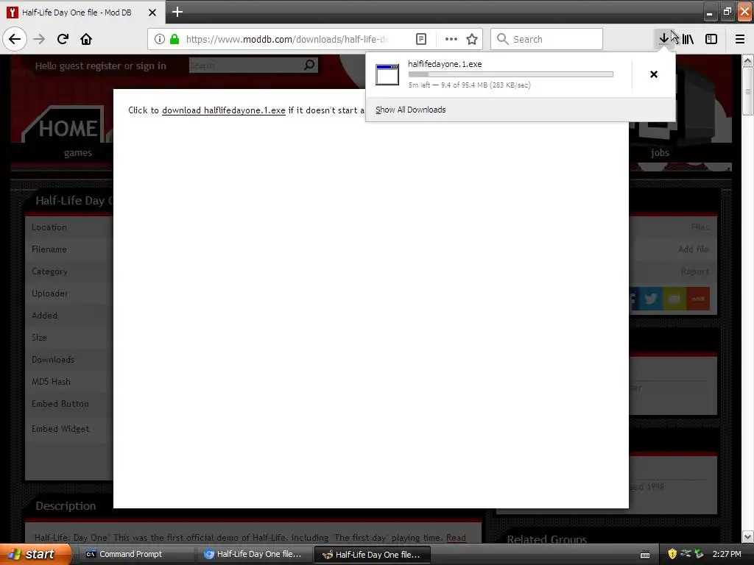The height and width of the screenshot is (565, 754).
Task: Click the security shield tray icon
Action: 672,554
